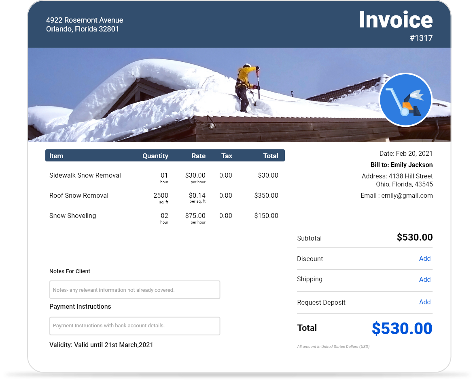475x381 pixels.
Task: Click the 2500 sq. ft quantity value
Action: pos(161,196)
